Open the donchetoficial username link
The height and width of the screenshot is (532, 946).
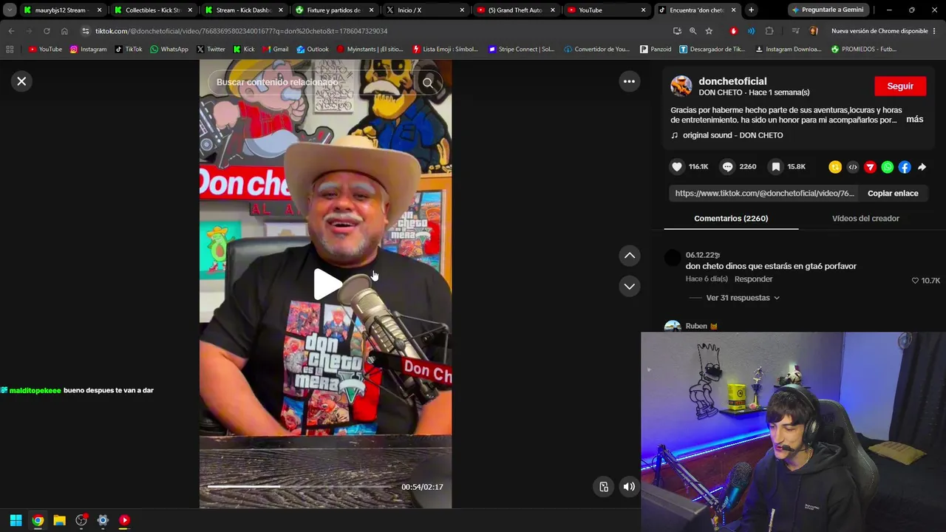tap(732, 81)
